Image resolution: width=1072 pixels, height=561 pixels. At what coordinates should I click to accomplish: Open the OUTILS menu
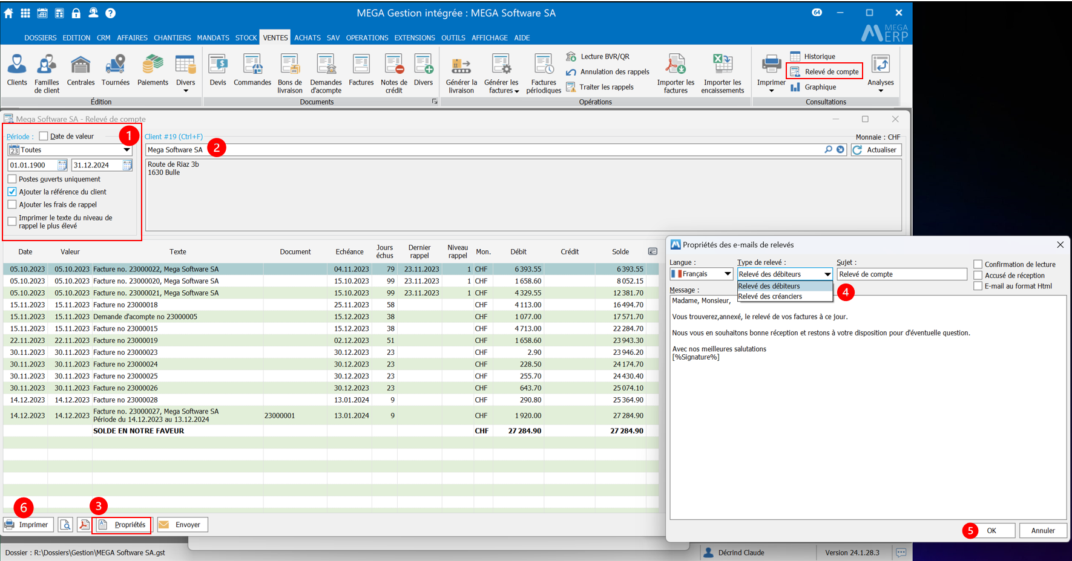tap(453, 37)
